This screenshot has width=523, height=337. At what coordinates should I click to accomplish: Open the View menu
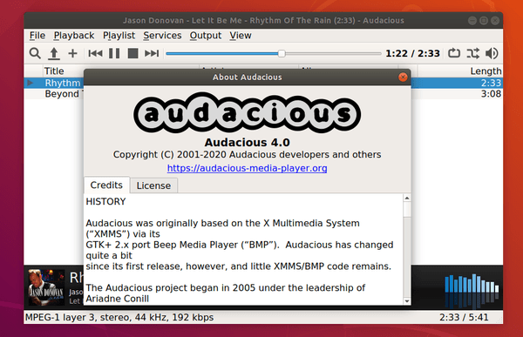(x=241, y=36)
